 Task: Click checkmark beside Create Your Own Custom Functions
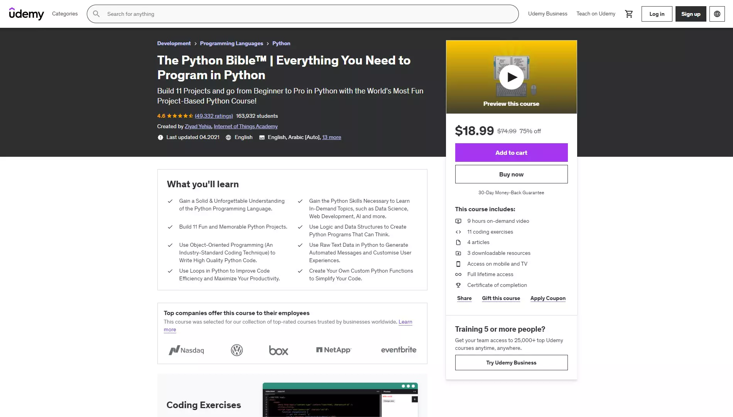pos(300,271)
